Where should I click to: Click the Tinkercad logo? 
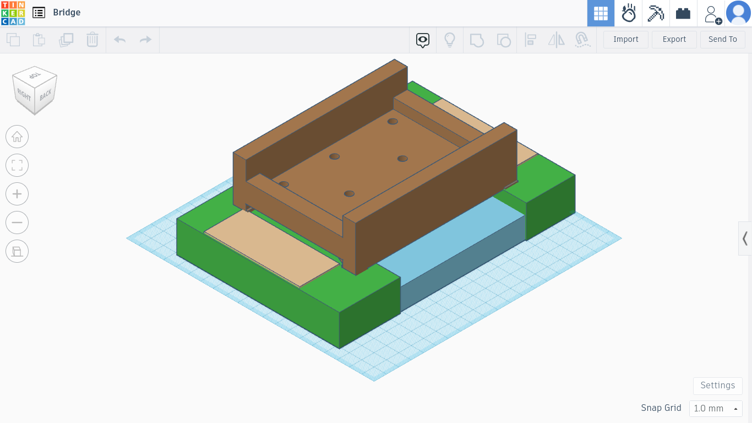pos(13,13)
